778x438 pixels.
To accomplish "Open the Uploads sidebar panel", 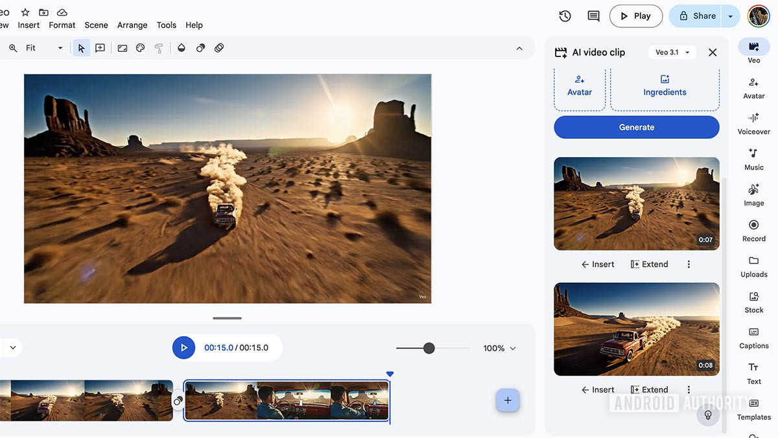I will tap(753, 267).
